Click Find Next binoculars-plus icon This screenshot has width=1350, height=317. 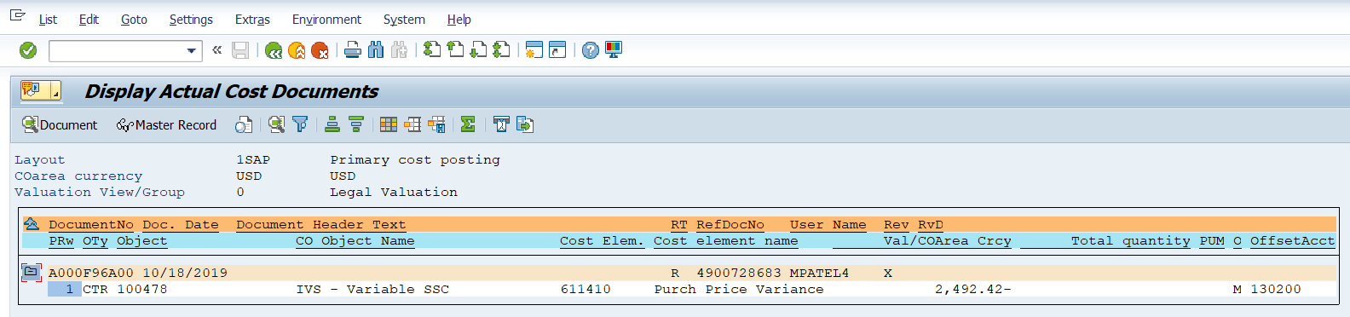pos(399,50)
